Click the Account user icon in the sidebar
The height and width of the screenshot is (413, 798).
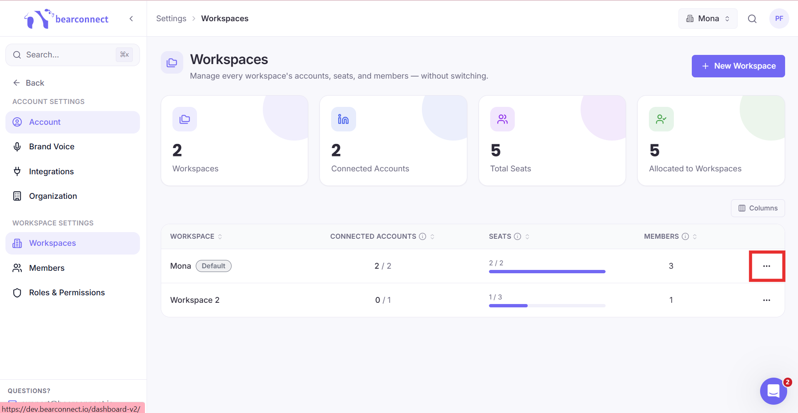coord(17,122)
